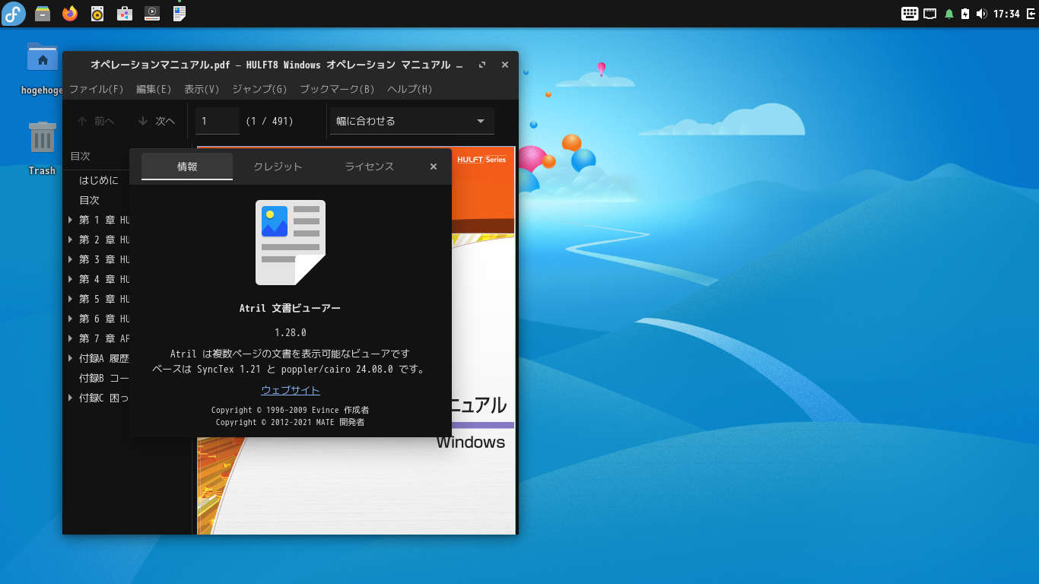Open the Fedora application menu
This screenshot has width=1039, height=584.
[x=14, y=14]
